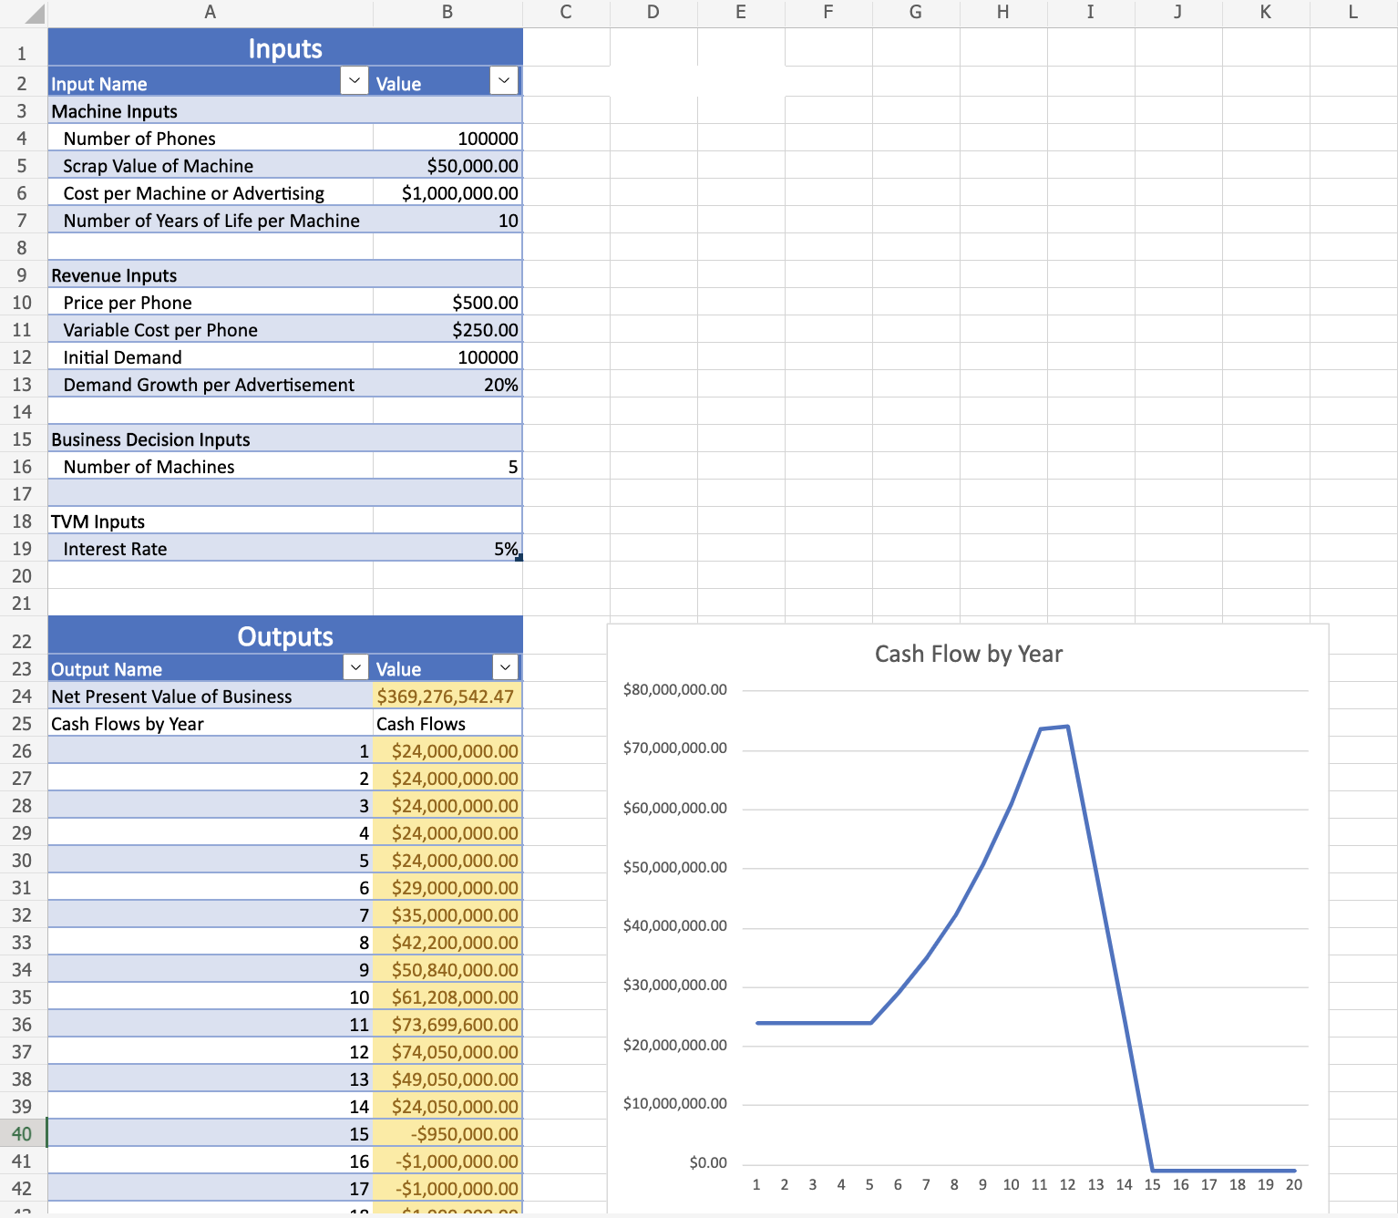Select the $24,050,000.00 cash flow cell
The height and width of the screenshot is (1218, 1398).
447,1106
